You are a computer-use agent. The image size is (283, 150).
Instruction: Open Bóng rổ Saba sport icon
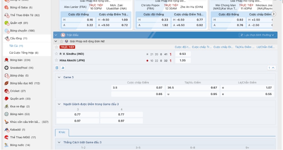click(x=6, y=7)
